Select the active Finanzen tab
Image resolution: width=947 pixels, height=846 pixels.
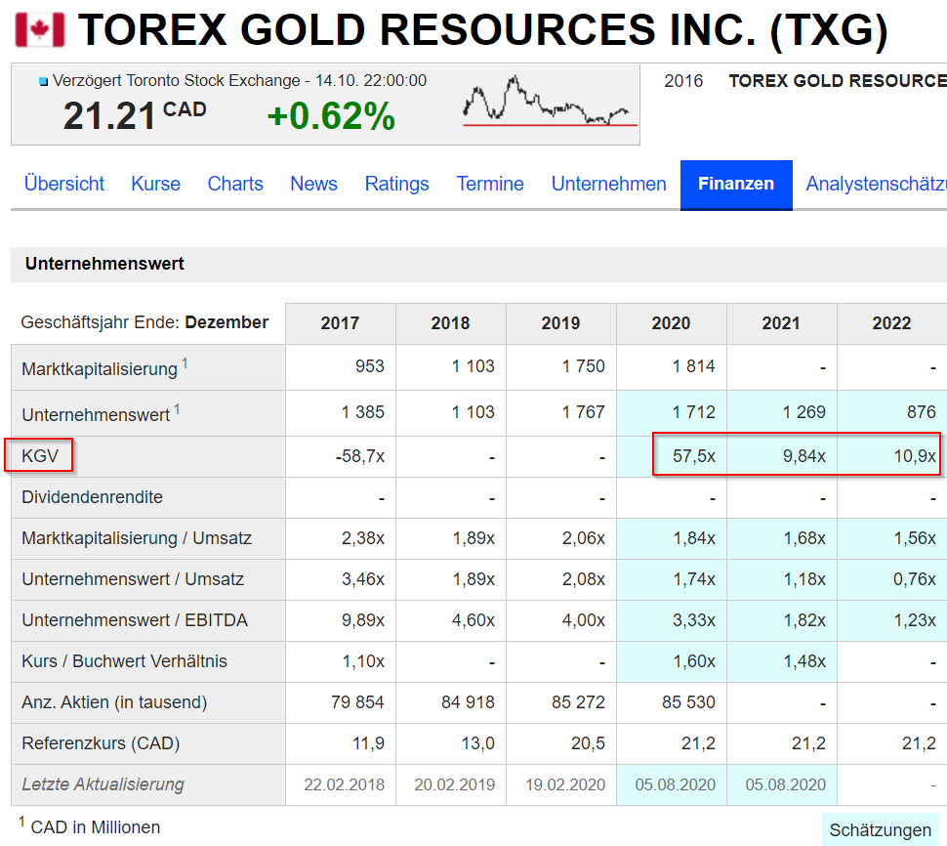pyautogui.click(x=736, y=185)
